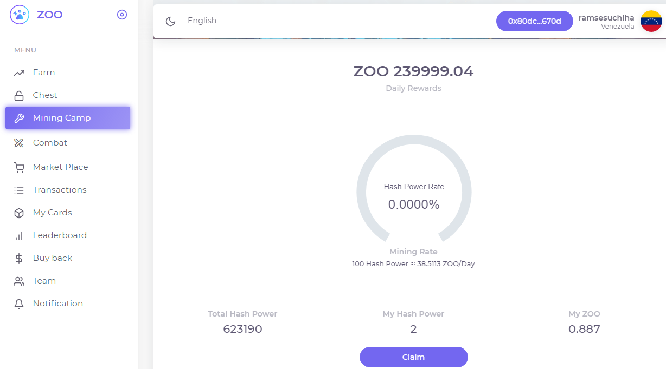Open the Venezuela flag profile avatar
Viewport: 666px width, 369px height.
[651, 21]
